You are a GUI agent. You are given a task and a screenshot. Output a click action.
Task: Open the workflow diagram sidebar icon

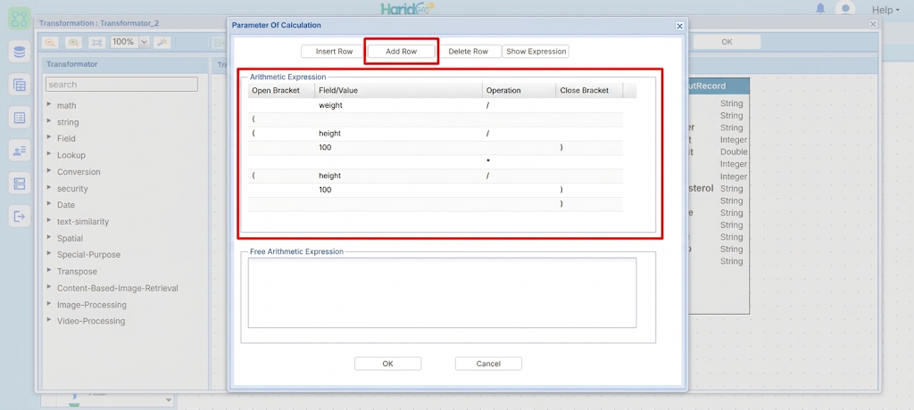coord(20,19)
